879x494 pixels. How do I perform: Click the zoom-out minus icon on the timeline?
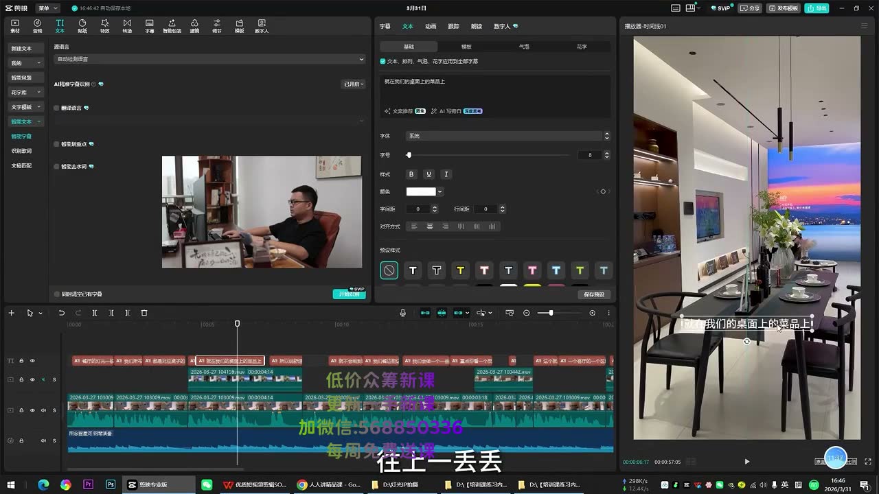(527, 313)
